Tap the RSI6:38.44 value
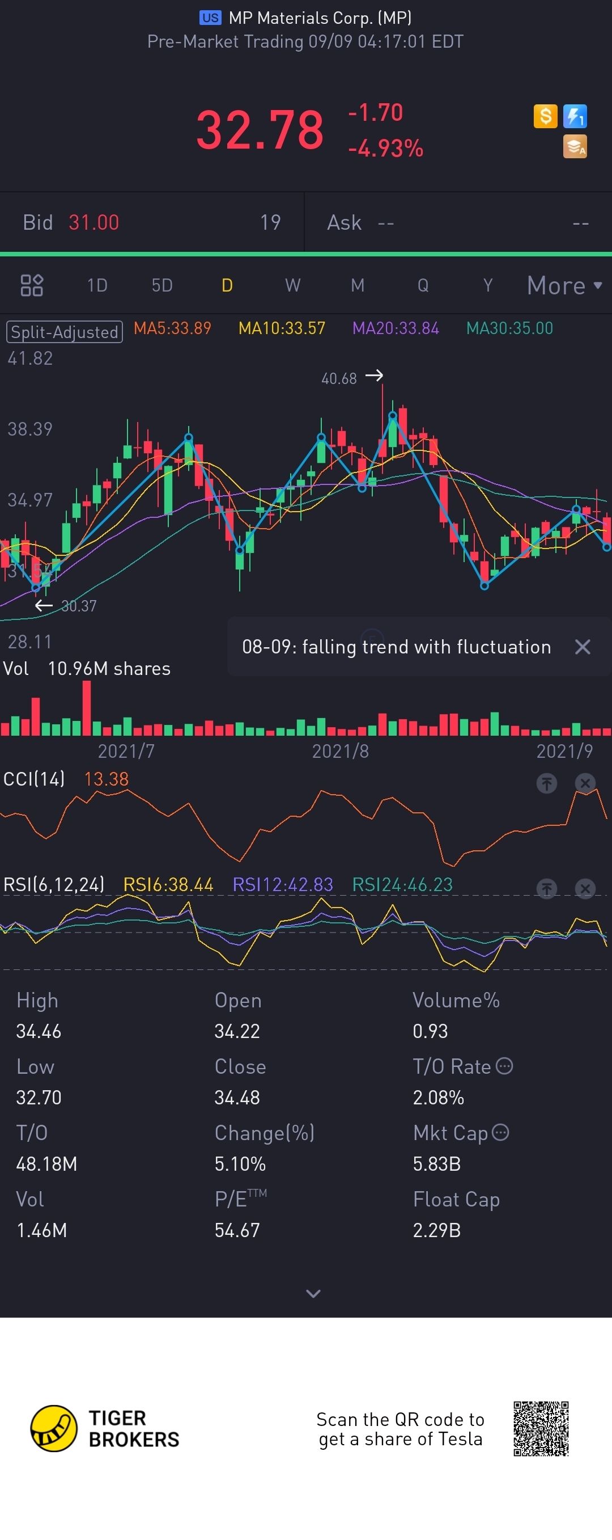The width and height of the screenshot is (612, 1540). click(168, 884)
